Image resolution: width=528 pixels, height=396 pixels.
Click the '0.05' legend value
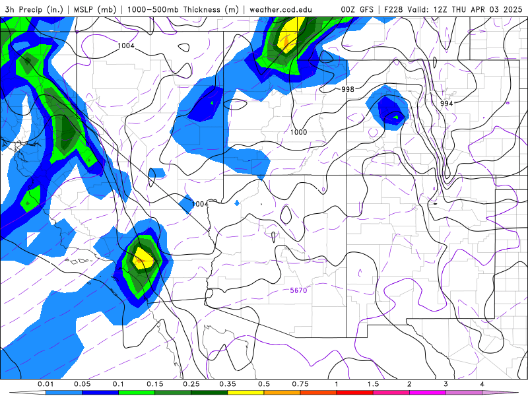[82, 384]
